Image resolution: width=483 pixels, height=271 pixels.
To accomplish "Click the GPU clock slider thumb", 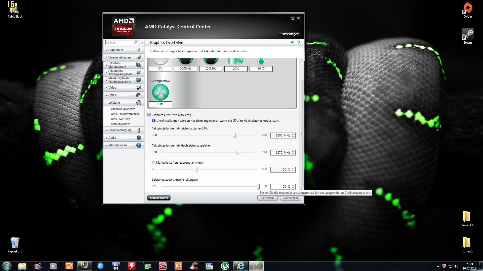I will tap(234, 135).
